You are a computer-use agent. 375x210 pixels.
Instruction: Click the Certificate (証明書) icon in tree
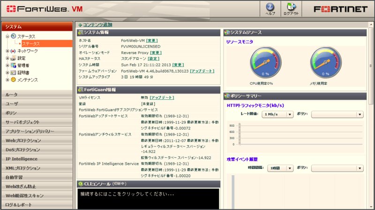tap(14, 72)
